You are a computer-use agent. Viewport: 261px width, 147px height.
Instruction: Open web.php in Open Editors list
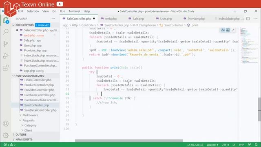(x=35, y=36)
